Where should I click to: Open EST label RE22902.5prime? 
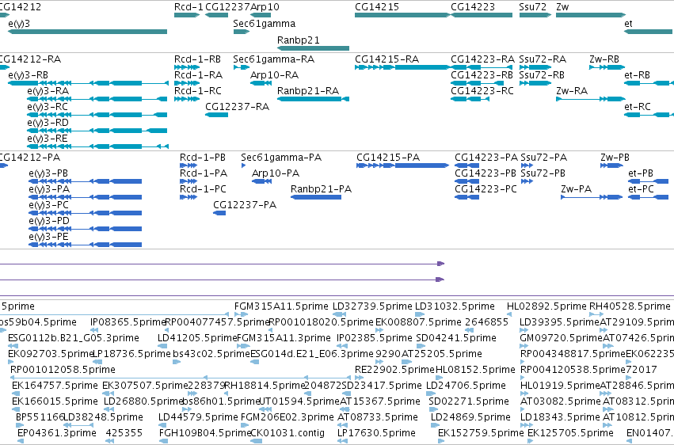click(394, 370)
